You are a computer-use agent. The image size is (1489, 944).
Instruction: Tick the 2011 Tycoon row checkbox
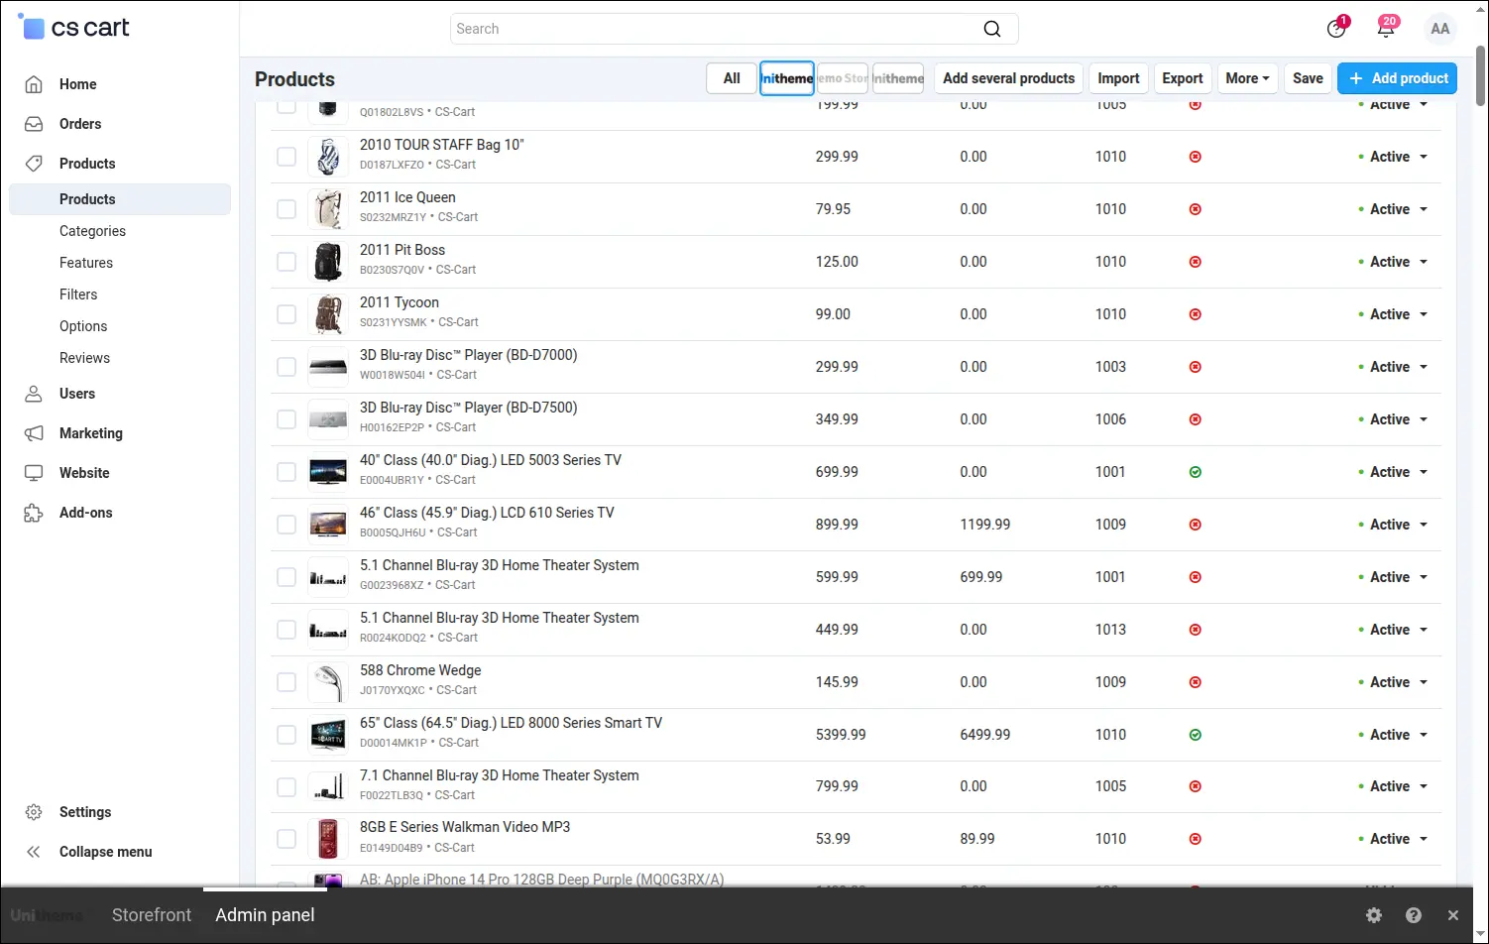click(286, 314)
